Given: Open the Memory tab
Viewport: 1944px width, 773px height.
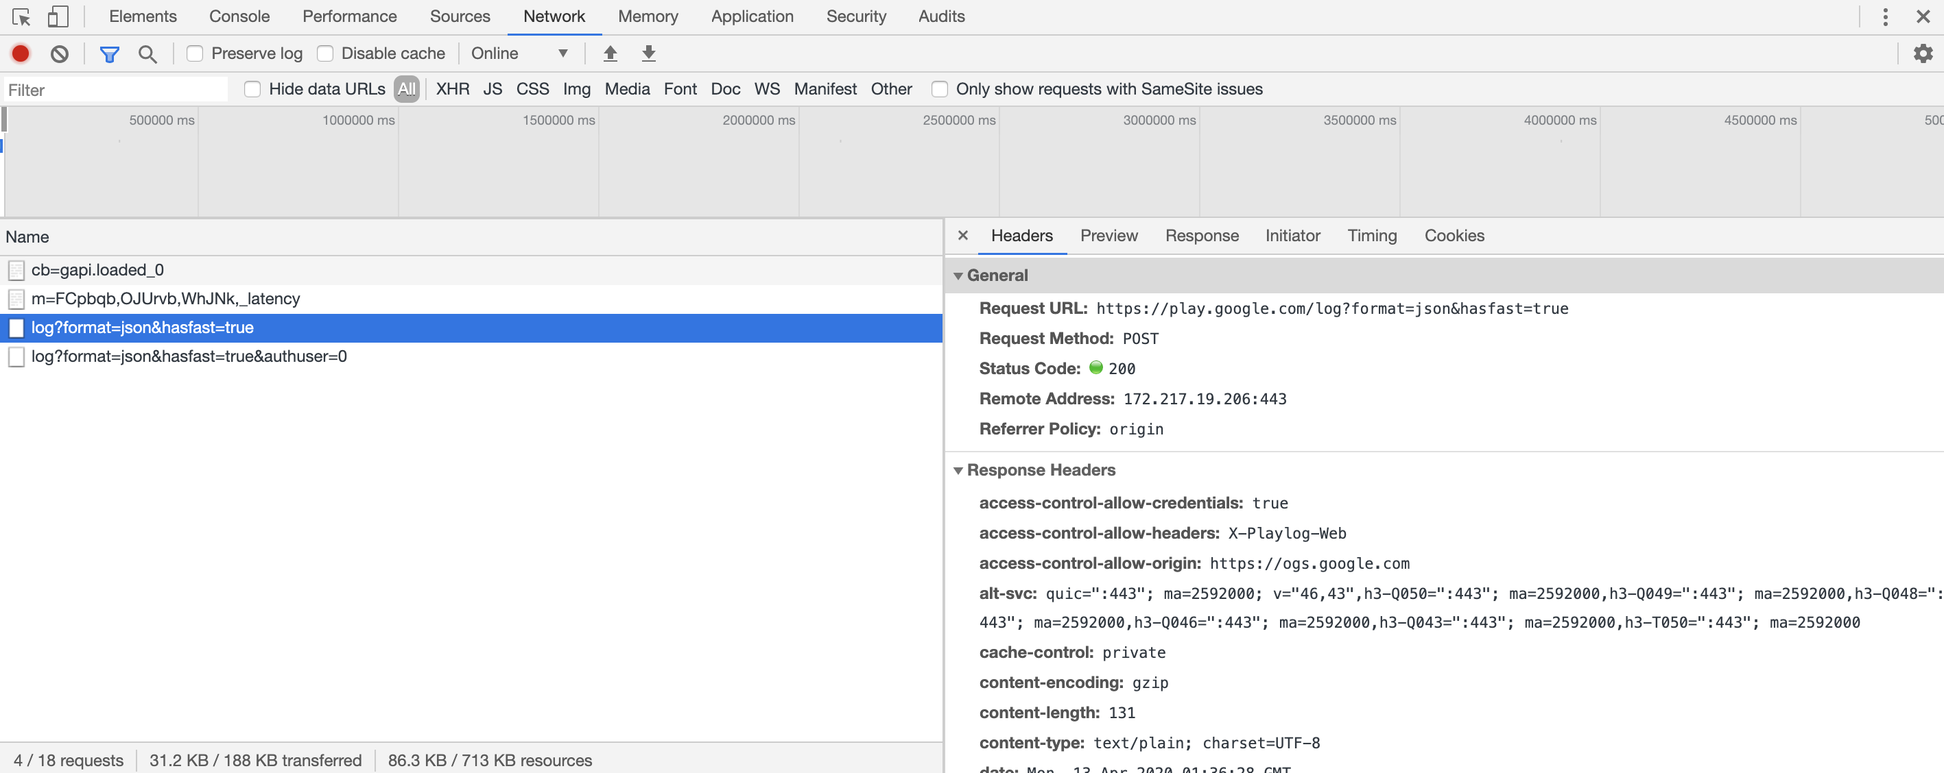Looking at the screenshot, I should point(648,16).
